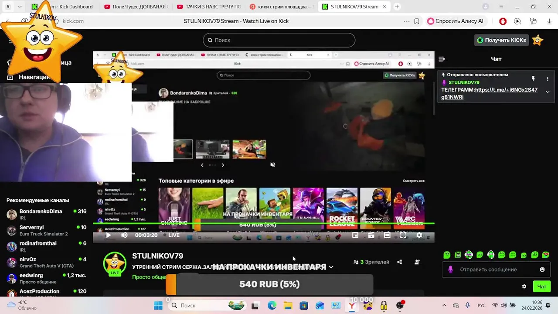Switch the player to theater mode
Screen dimensions: 558x314
[387, 235]
